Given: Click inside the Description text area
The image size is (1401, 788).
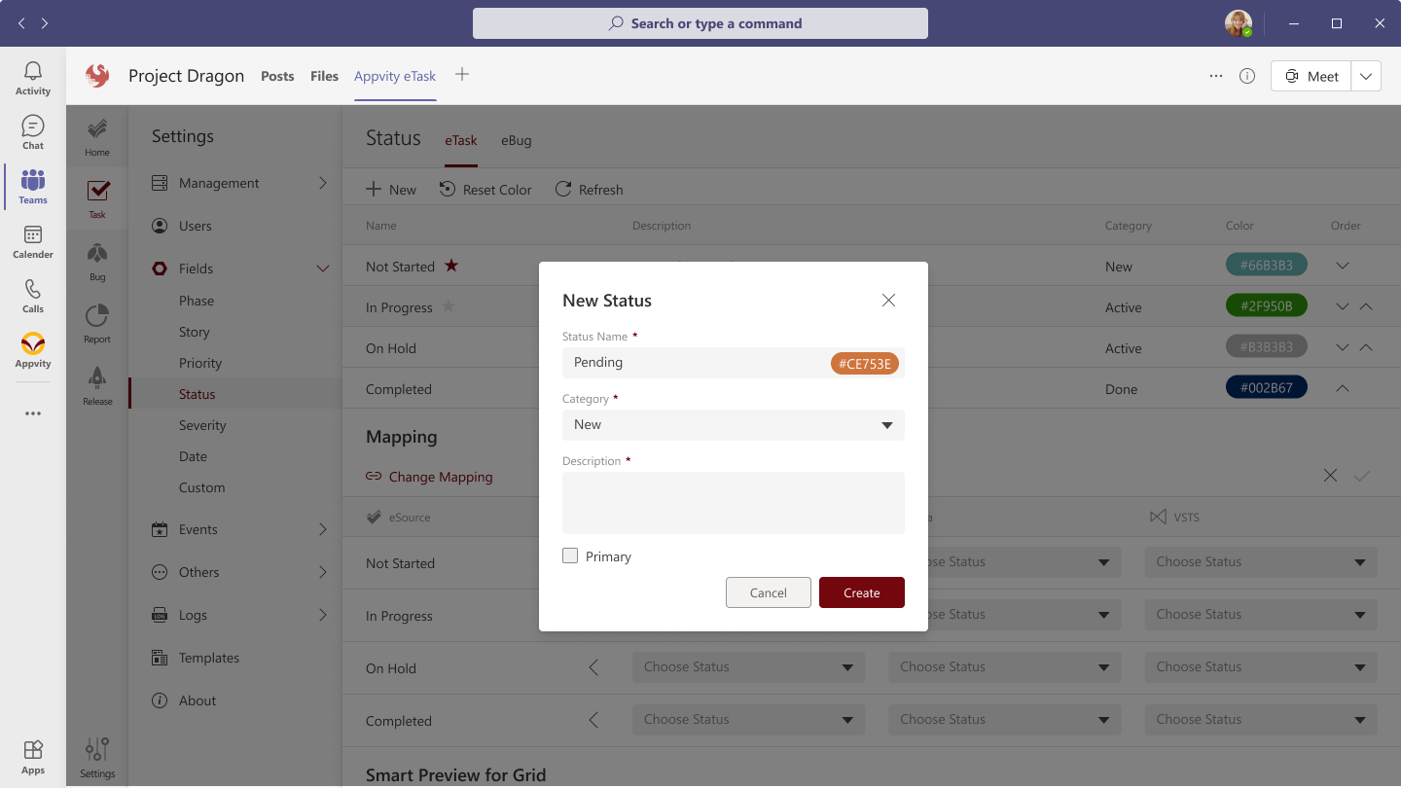Looking at the screenshot, I should [733, 502].
